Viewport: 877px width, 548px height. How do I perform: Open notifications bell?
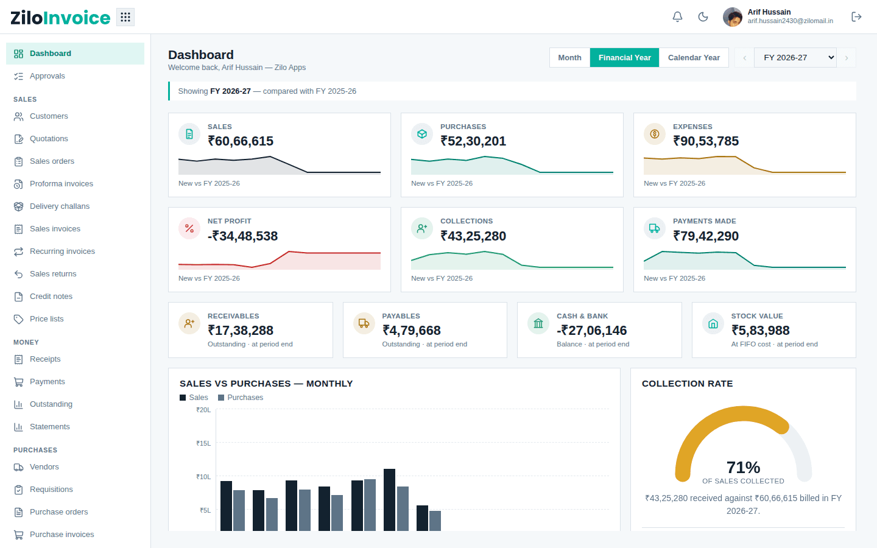[677, 17]
